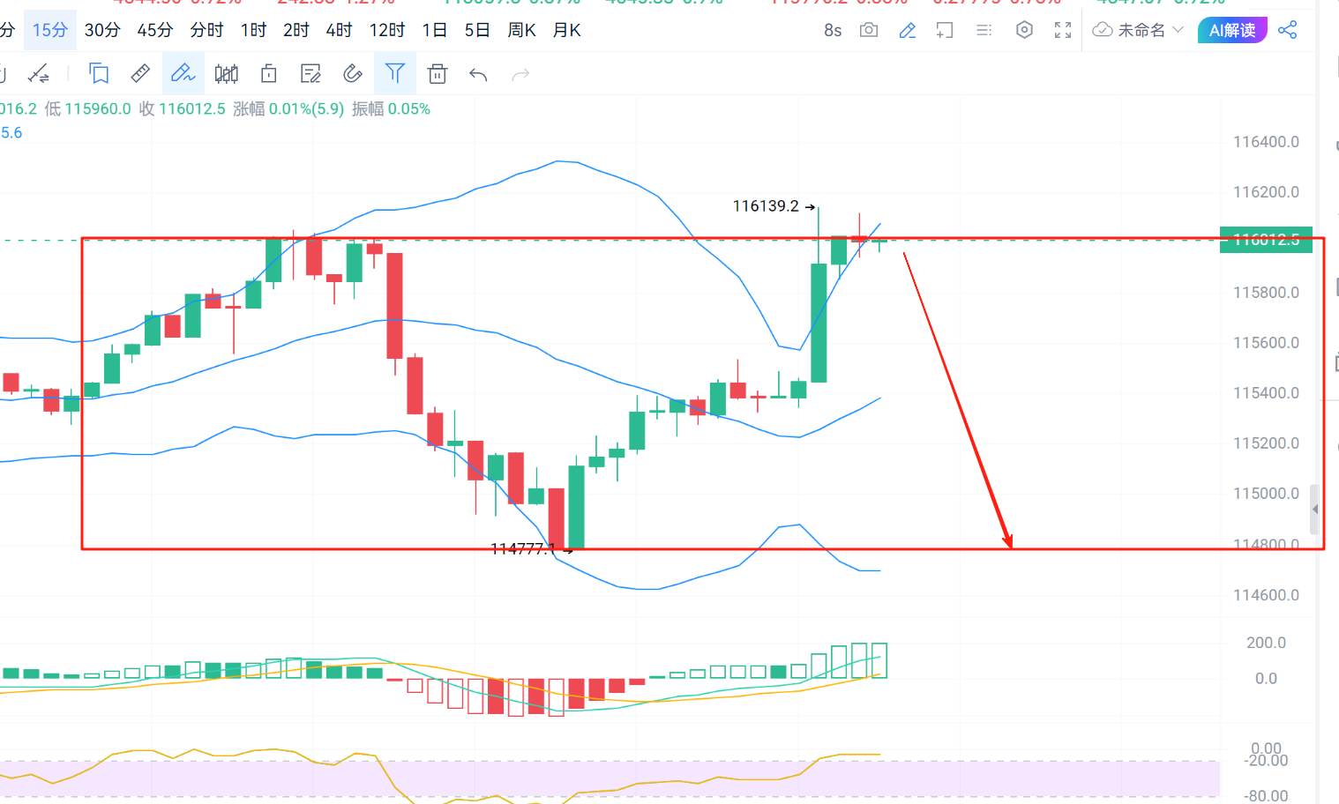
Task: Click the add-panel square plus icon
Action: (x=945, y=31)
